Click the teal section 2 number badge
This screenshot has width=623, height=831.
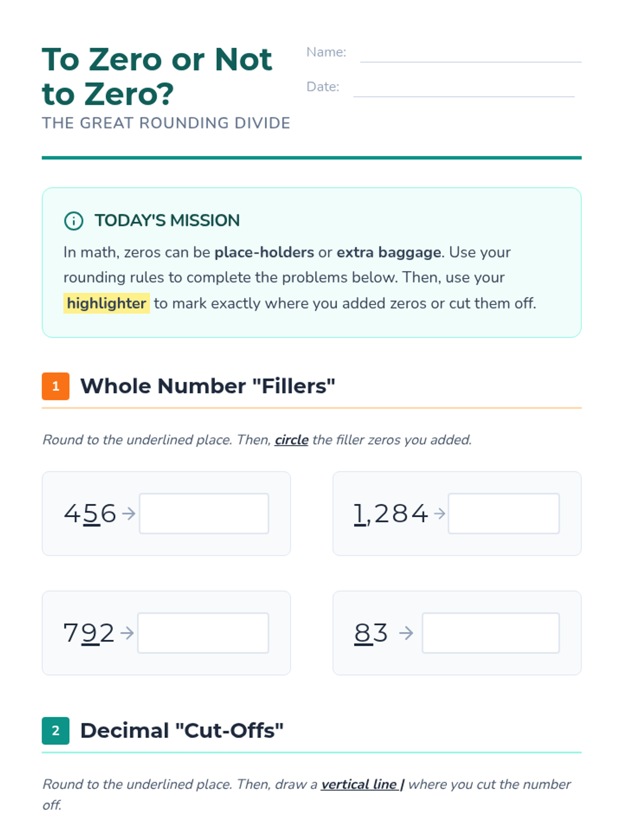coord(56,731)
